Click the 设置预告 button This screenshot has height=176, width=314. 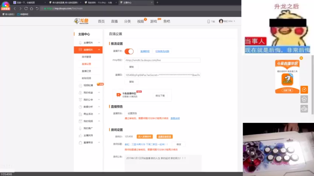pyautogui.click(x=132, y=113)
